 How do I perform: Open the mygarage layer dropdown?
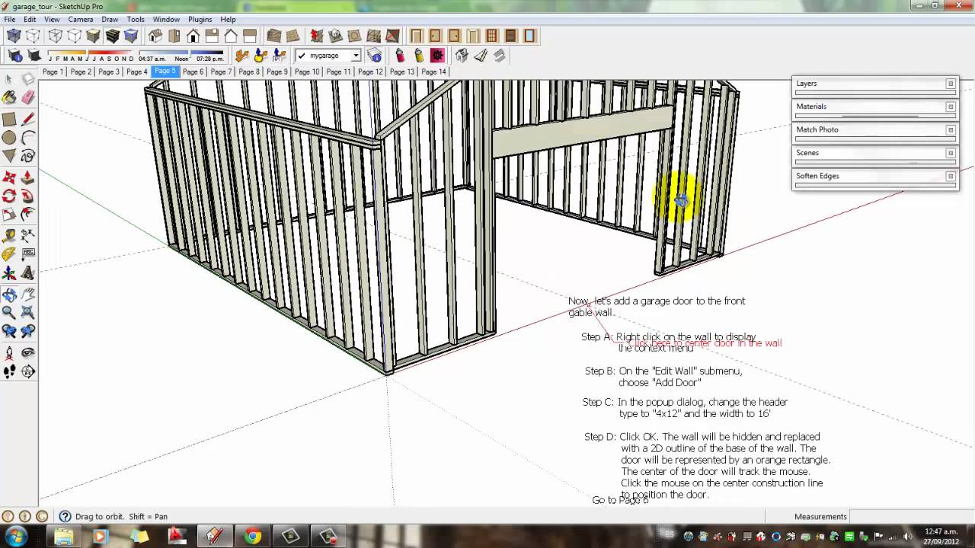point(355,56)
